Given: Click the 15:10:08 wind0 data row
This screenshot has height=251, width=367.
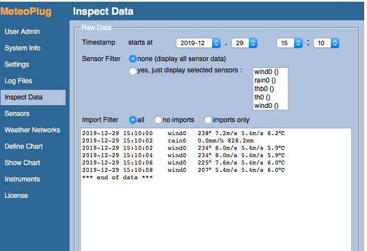Looking at the screenshot, I should click(183, 170).
